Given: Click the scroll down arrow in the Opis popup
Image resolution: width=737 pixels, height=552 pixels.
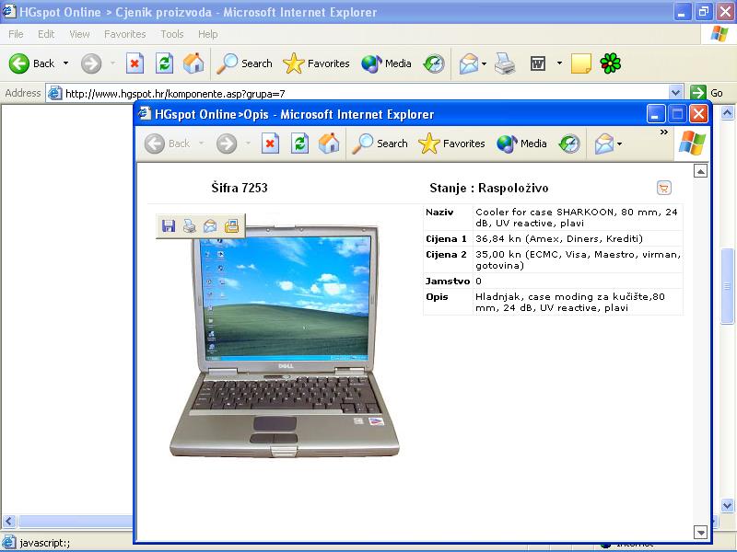Looking at the screenshot, I should pyautogui.click(x=700, y=532).
